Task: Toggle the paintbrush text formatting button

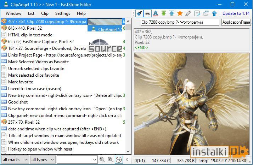Action: pyautogui.click(x=139, y=13)
